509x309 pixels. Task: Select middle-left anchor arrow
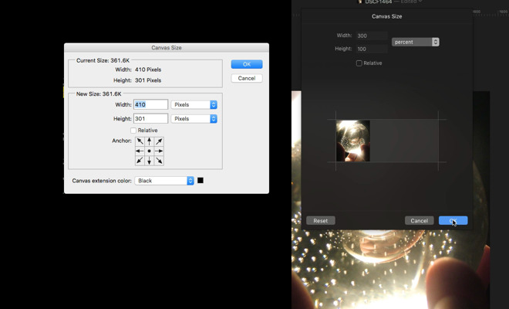click(x=140, y=151)
